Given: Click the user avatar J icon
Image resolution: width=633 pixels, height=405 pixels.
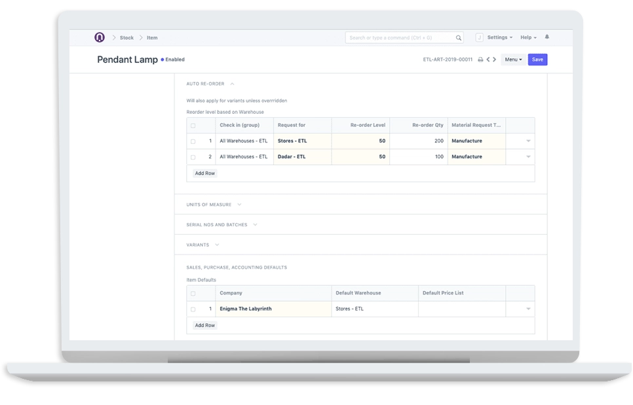Looking at the screenshot, I should (479, 37).
